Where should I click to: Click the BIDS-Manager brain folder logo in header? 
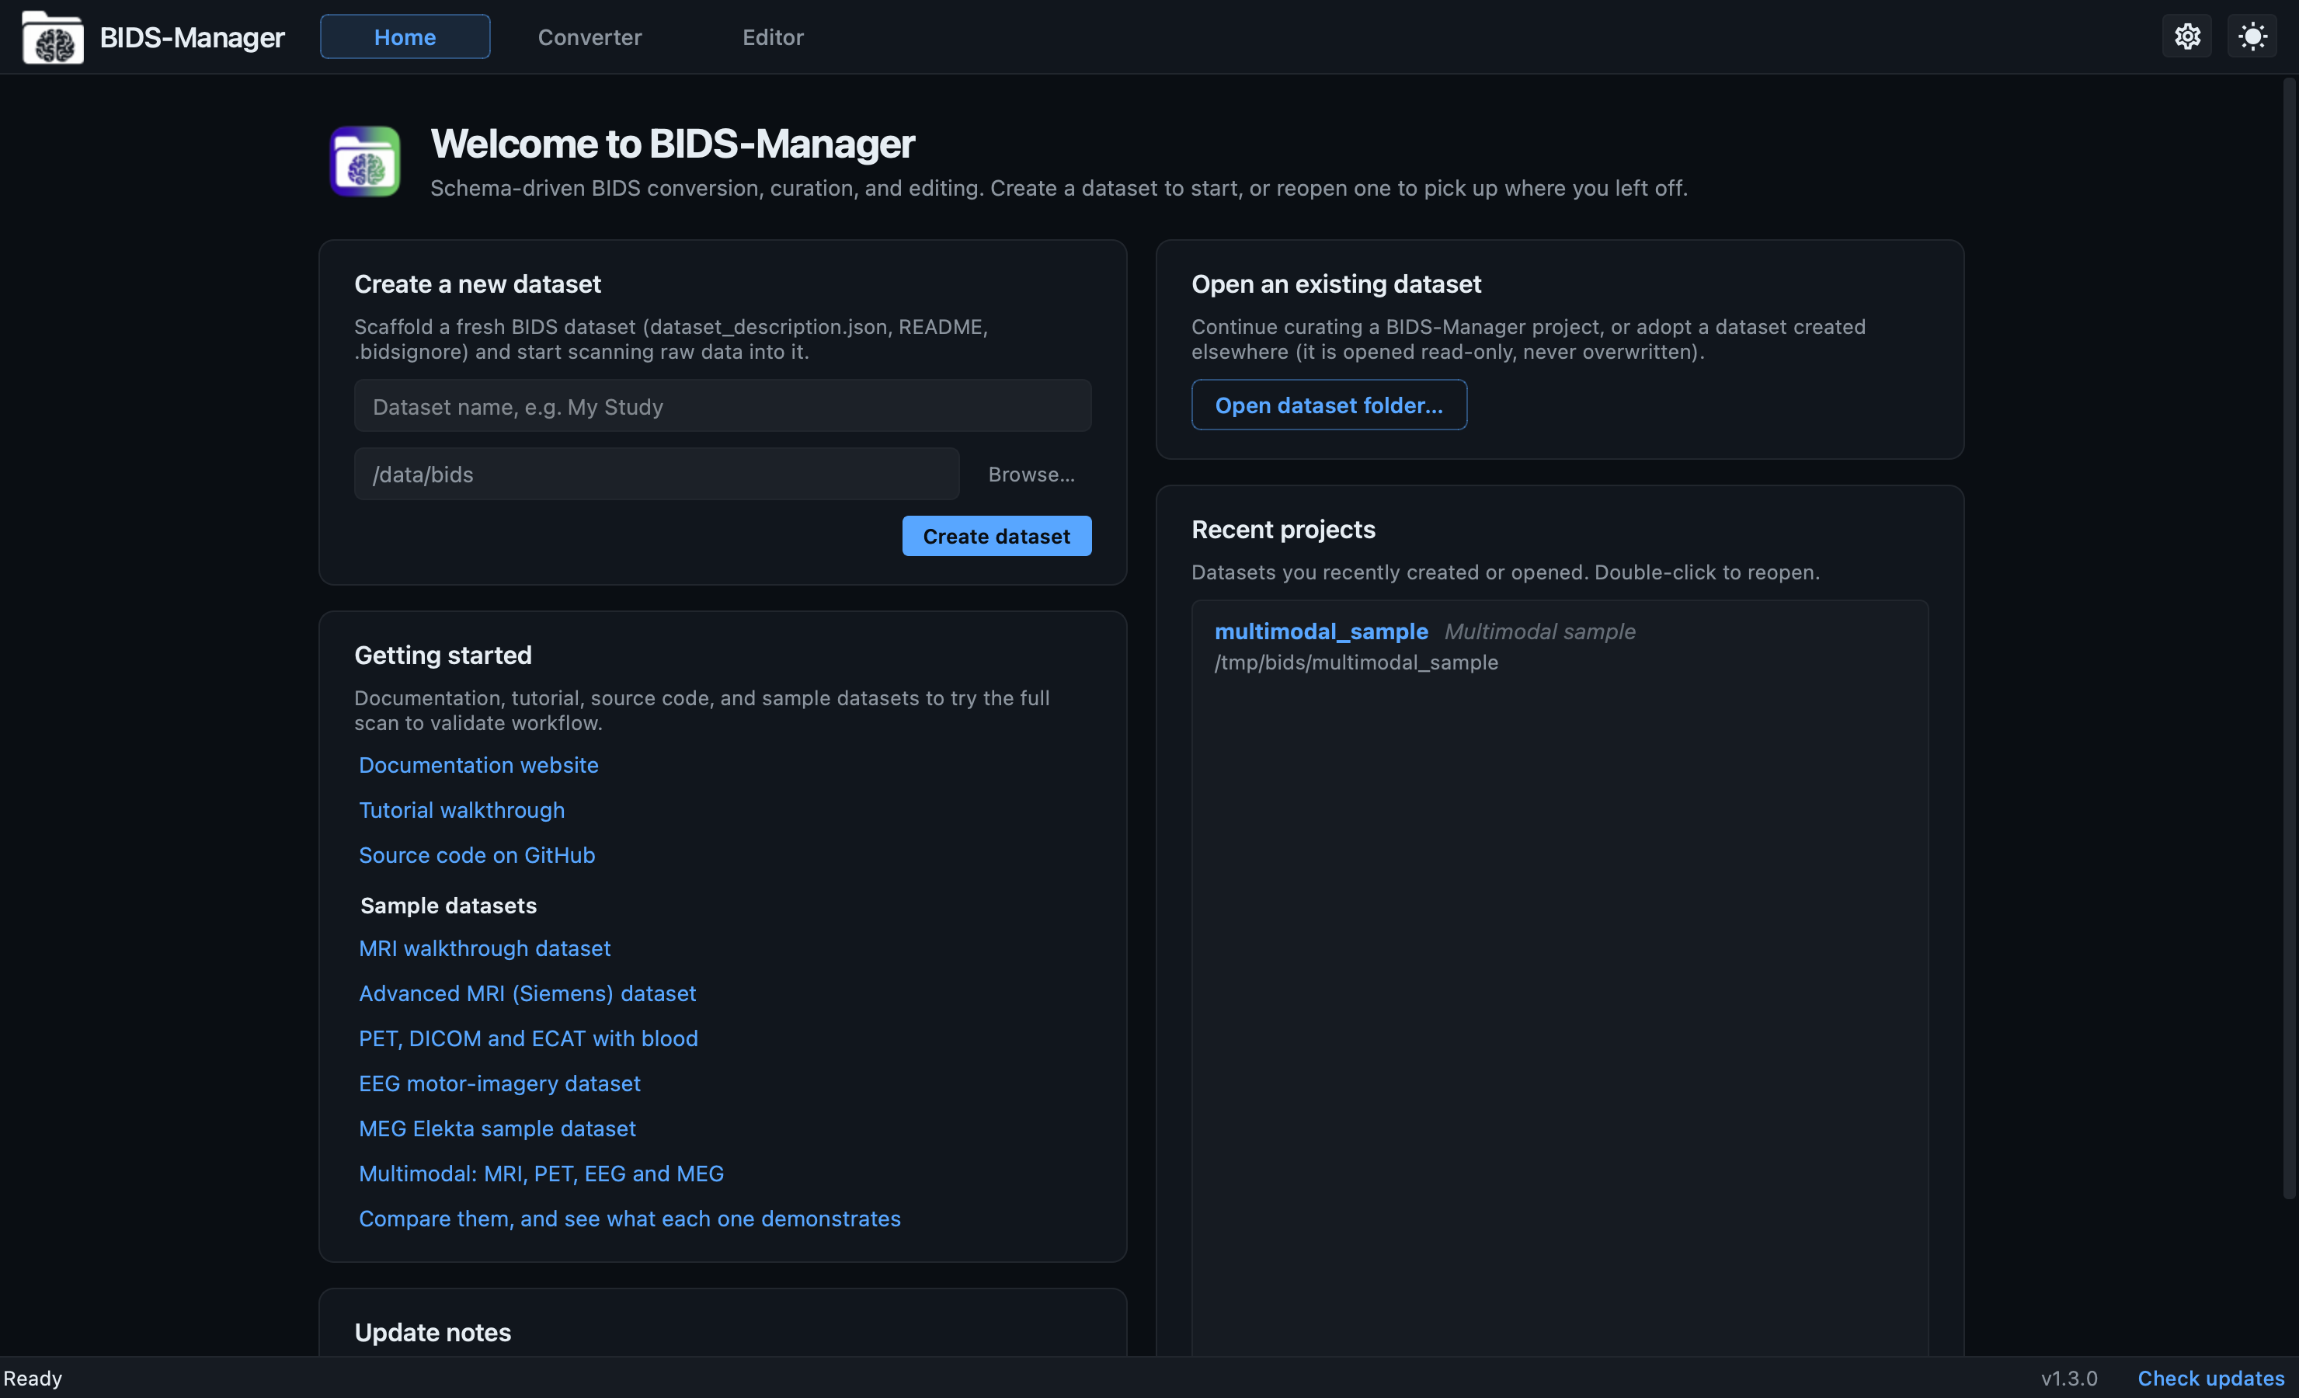tap(52, 37)
